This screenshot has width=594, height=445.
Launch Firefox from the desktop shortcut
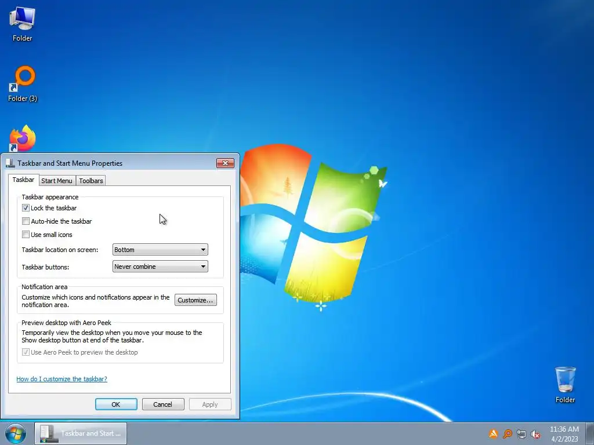click(x=23, y=138)
